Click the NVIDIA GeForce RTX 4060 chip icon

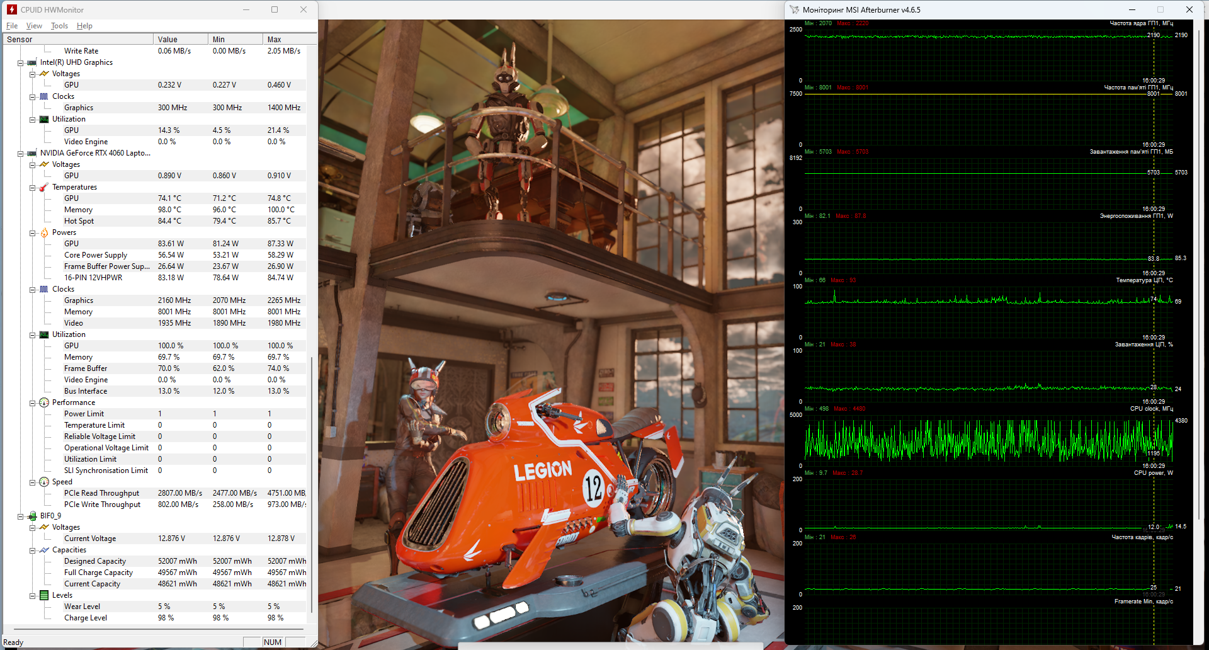(x=32, y=153)
